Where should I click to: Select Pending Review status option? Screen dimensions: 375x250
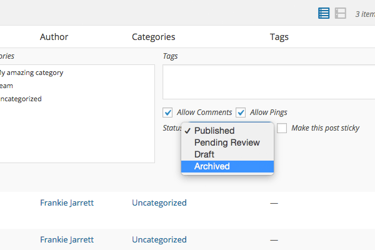[227, 142]
